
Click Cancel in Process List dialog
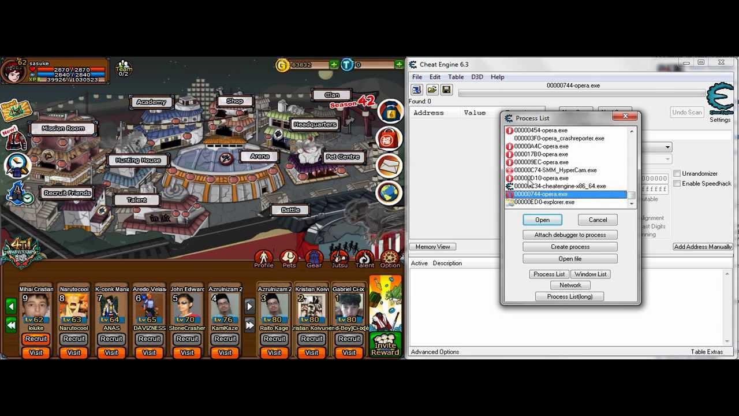coord(598,220)
